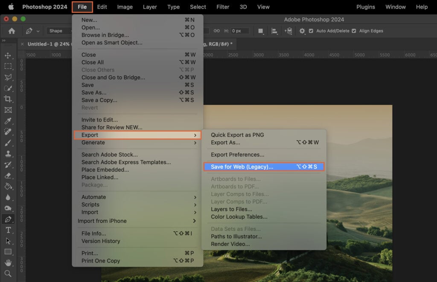Disable the Align Edges checkbox

click(x=354, y=31)
